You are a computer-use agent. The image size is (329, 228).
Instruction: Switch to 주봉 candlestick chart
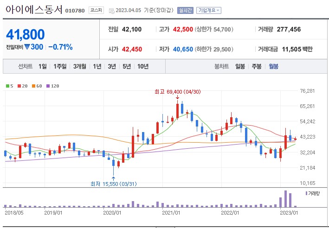257,66
